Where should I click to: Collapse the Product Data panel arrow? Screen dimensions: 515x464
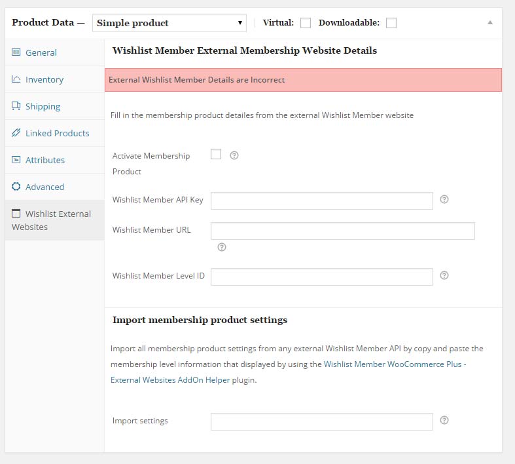[490, 23]
